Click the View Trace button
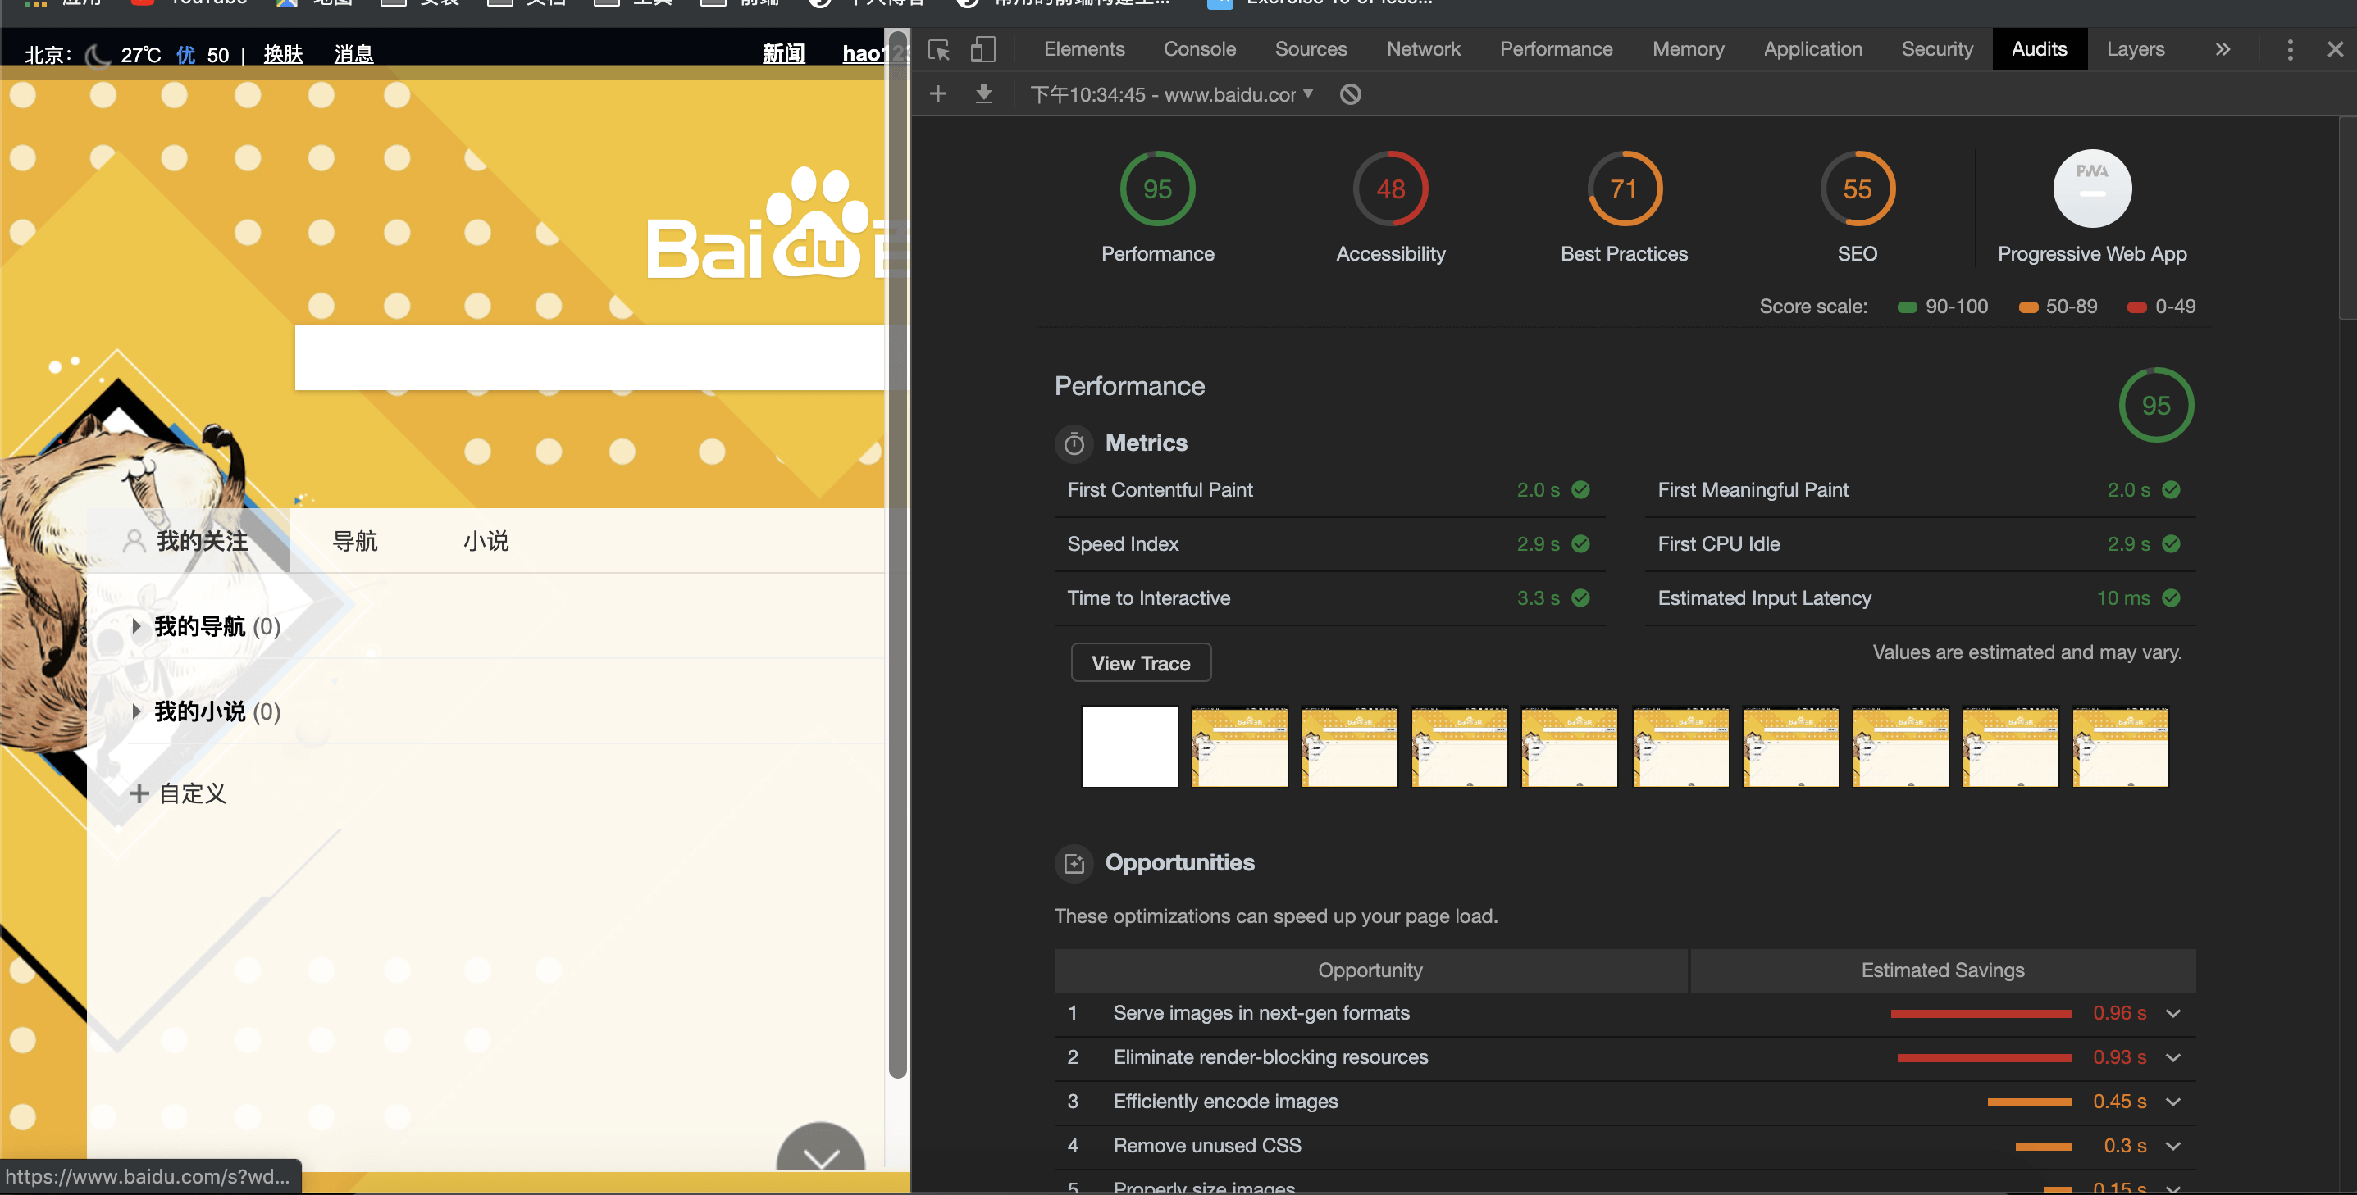Screen dimensions: 2357x1195 coord(1141,663)
